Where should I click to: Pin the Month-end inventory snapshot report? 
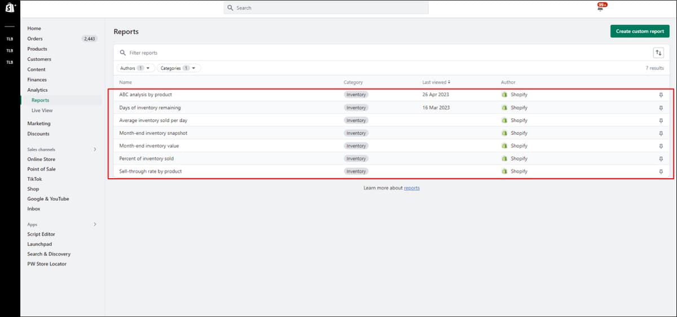tap(661, 133)
